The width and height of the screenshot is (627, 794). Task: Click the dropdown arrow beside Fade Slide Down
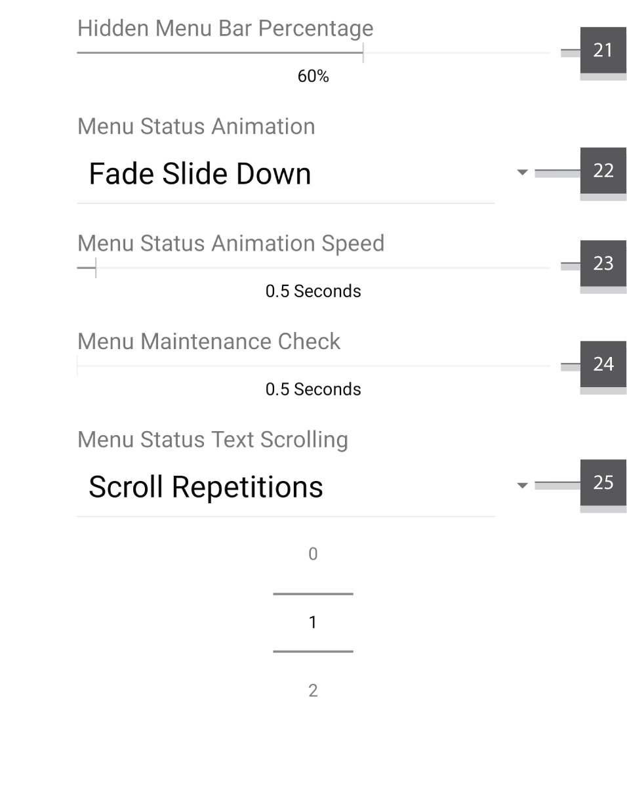[521, 173]
